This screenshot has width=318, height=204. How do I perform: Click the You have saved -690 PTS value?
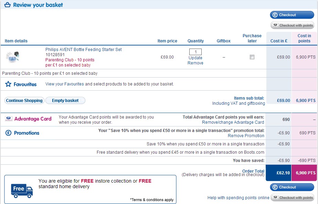point(307,161)
